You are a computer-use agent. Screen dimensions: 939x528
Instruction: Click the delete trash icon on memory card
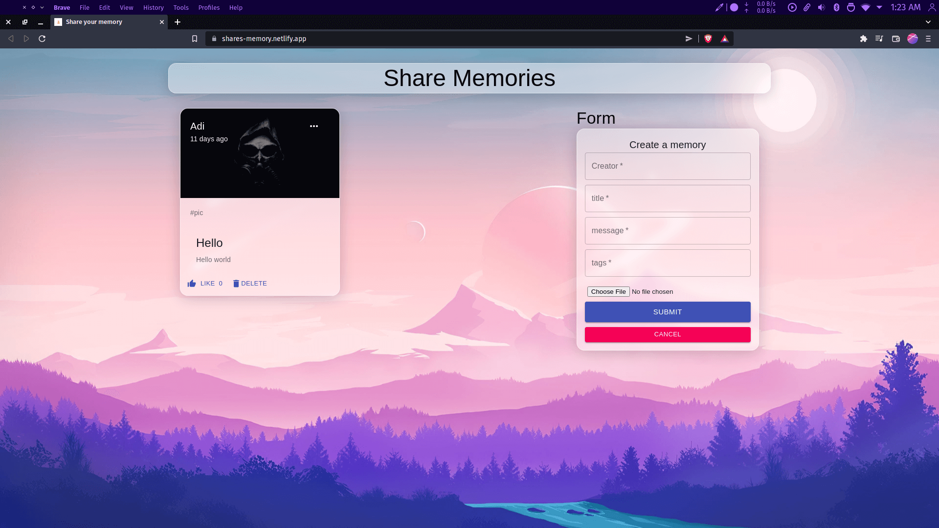tap(249, 284)
